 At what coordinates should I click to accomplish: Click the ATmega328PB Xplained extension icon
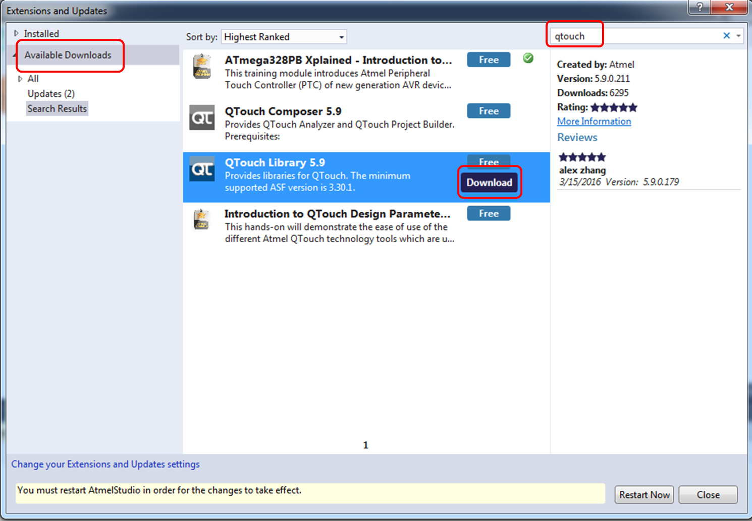pyautogui.click(x=202, y=67)
